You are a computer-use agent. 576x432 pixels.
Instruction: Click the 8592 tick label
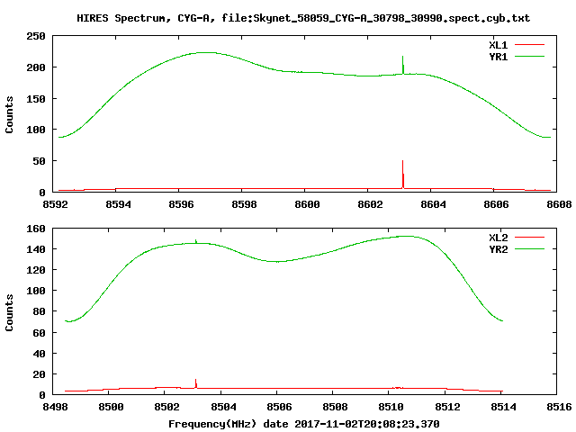pyautogui.click(x=56, y=204)
